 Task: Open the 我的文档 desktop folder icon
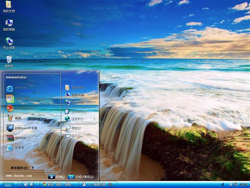pyautogui.click(x=9, y=5)
